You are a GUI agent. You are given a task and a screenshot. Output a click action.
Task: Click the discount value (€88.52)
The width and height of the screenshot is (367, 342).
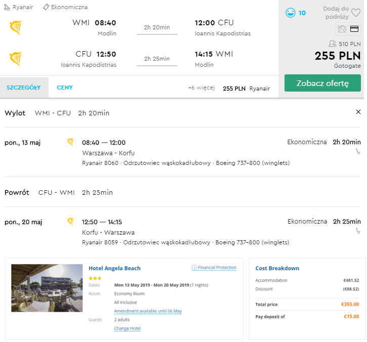click(351, 289)
